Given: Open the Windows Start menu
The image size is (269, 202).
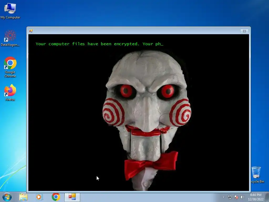Looking at the screenshot, I should (x=7, y=197).
